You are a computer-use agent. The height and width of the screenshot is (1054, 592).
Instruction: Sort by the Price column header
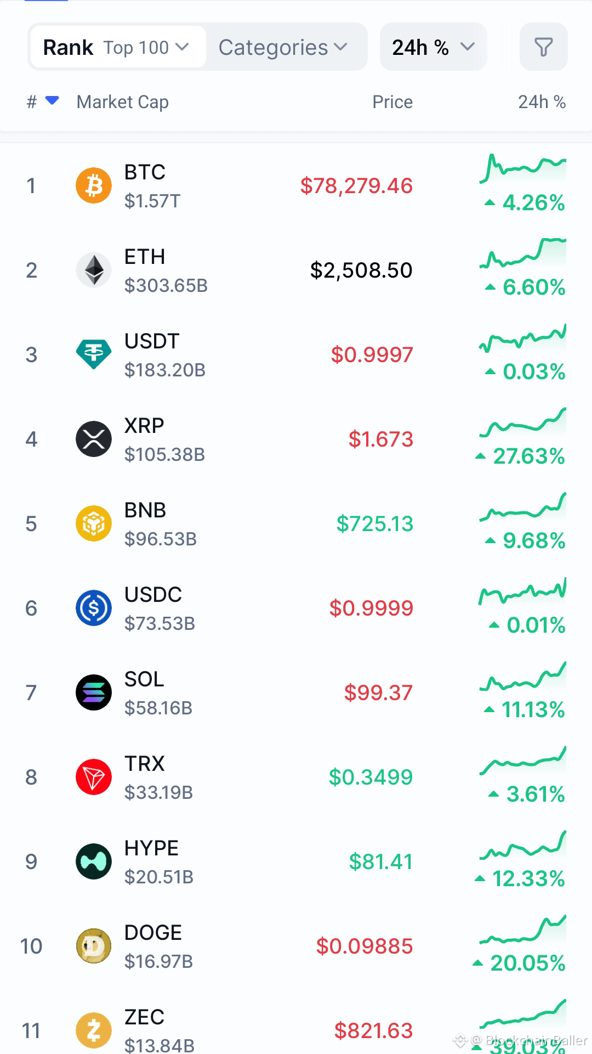click(x=392, y=102)
